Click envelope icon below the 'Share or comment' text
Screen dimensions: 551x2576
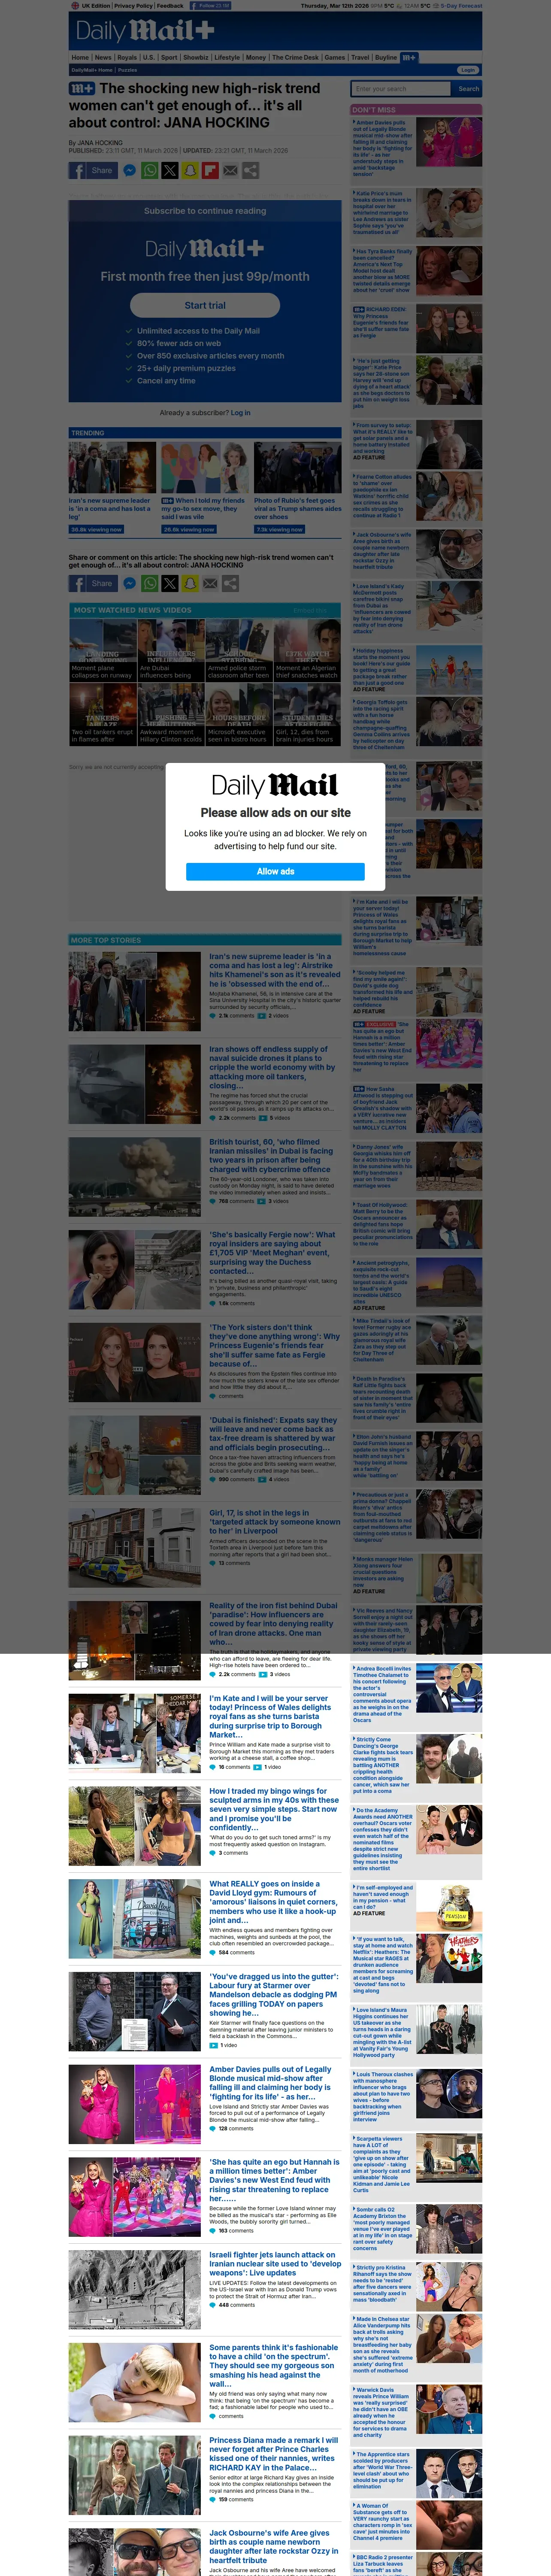click(x=210, y=583)
